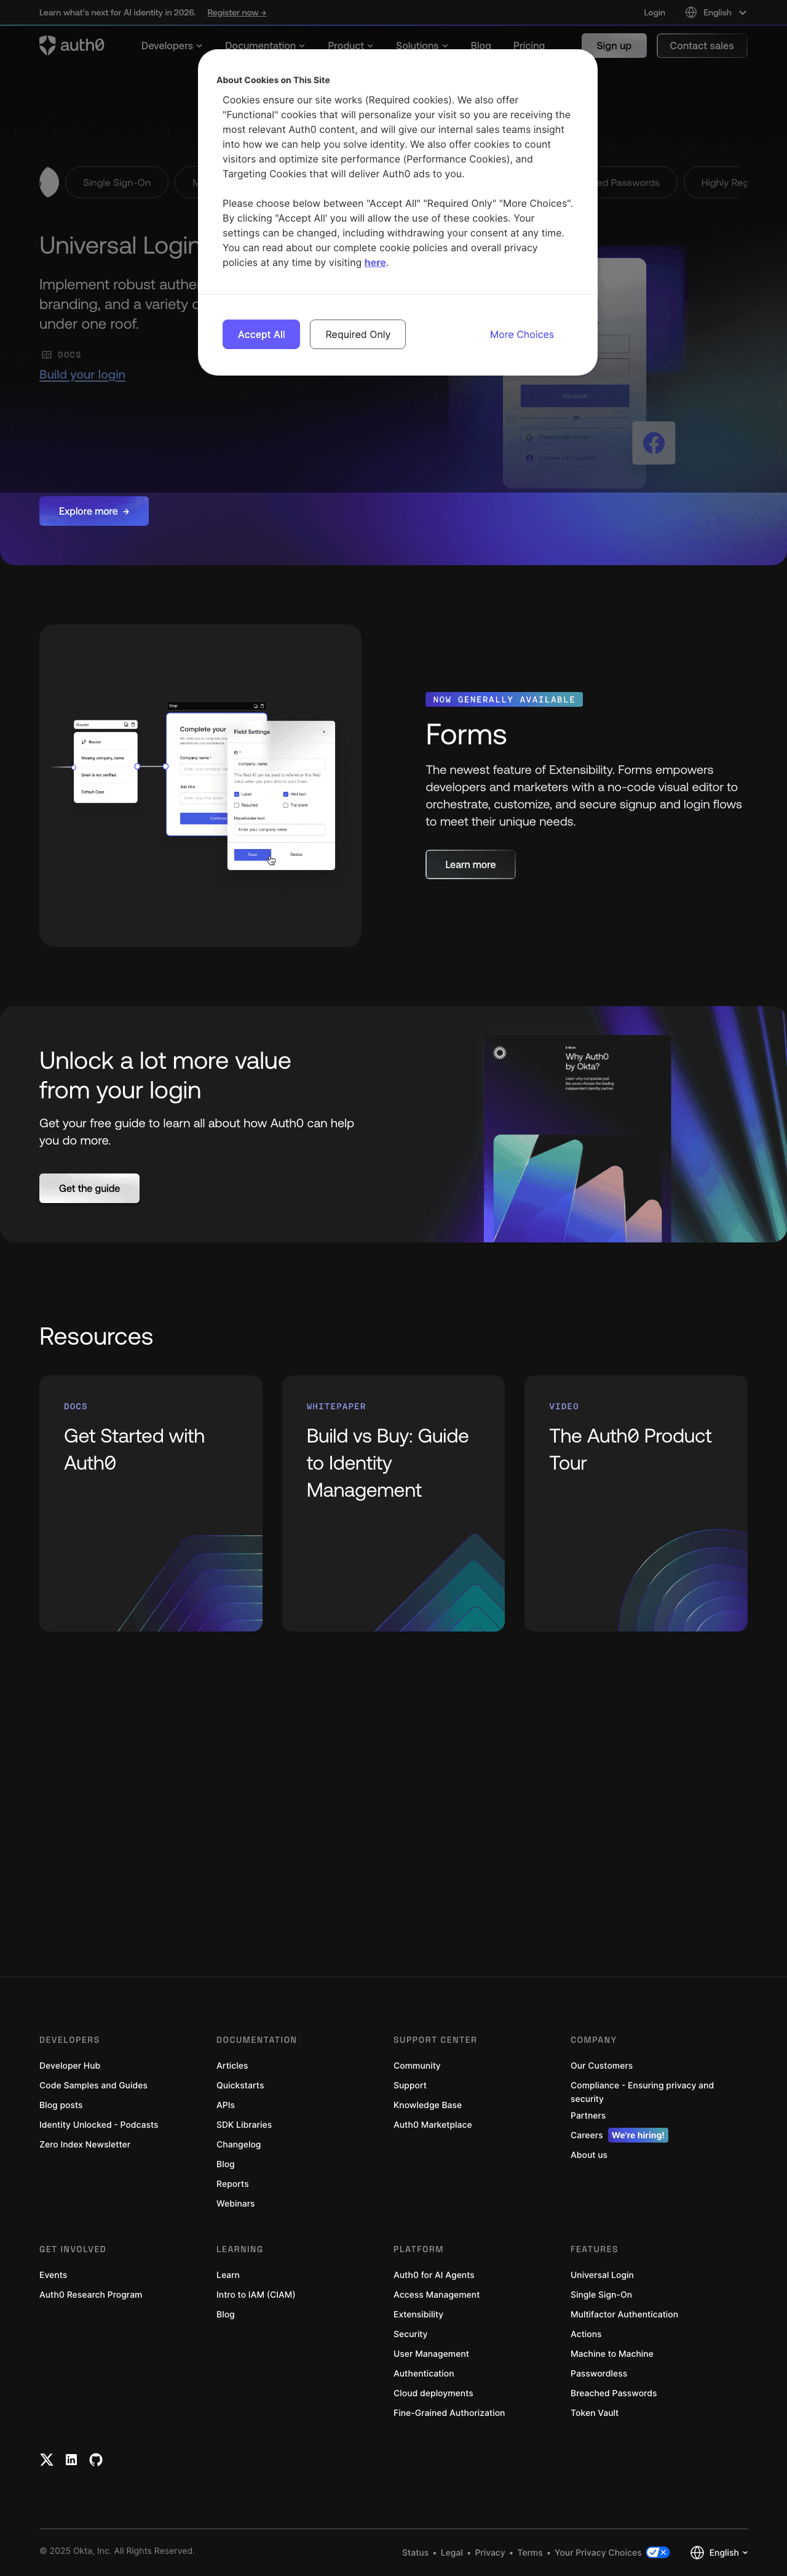Open the LinkedIn social icon

(71, 2459)
